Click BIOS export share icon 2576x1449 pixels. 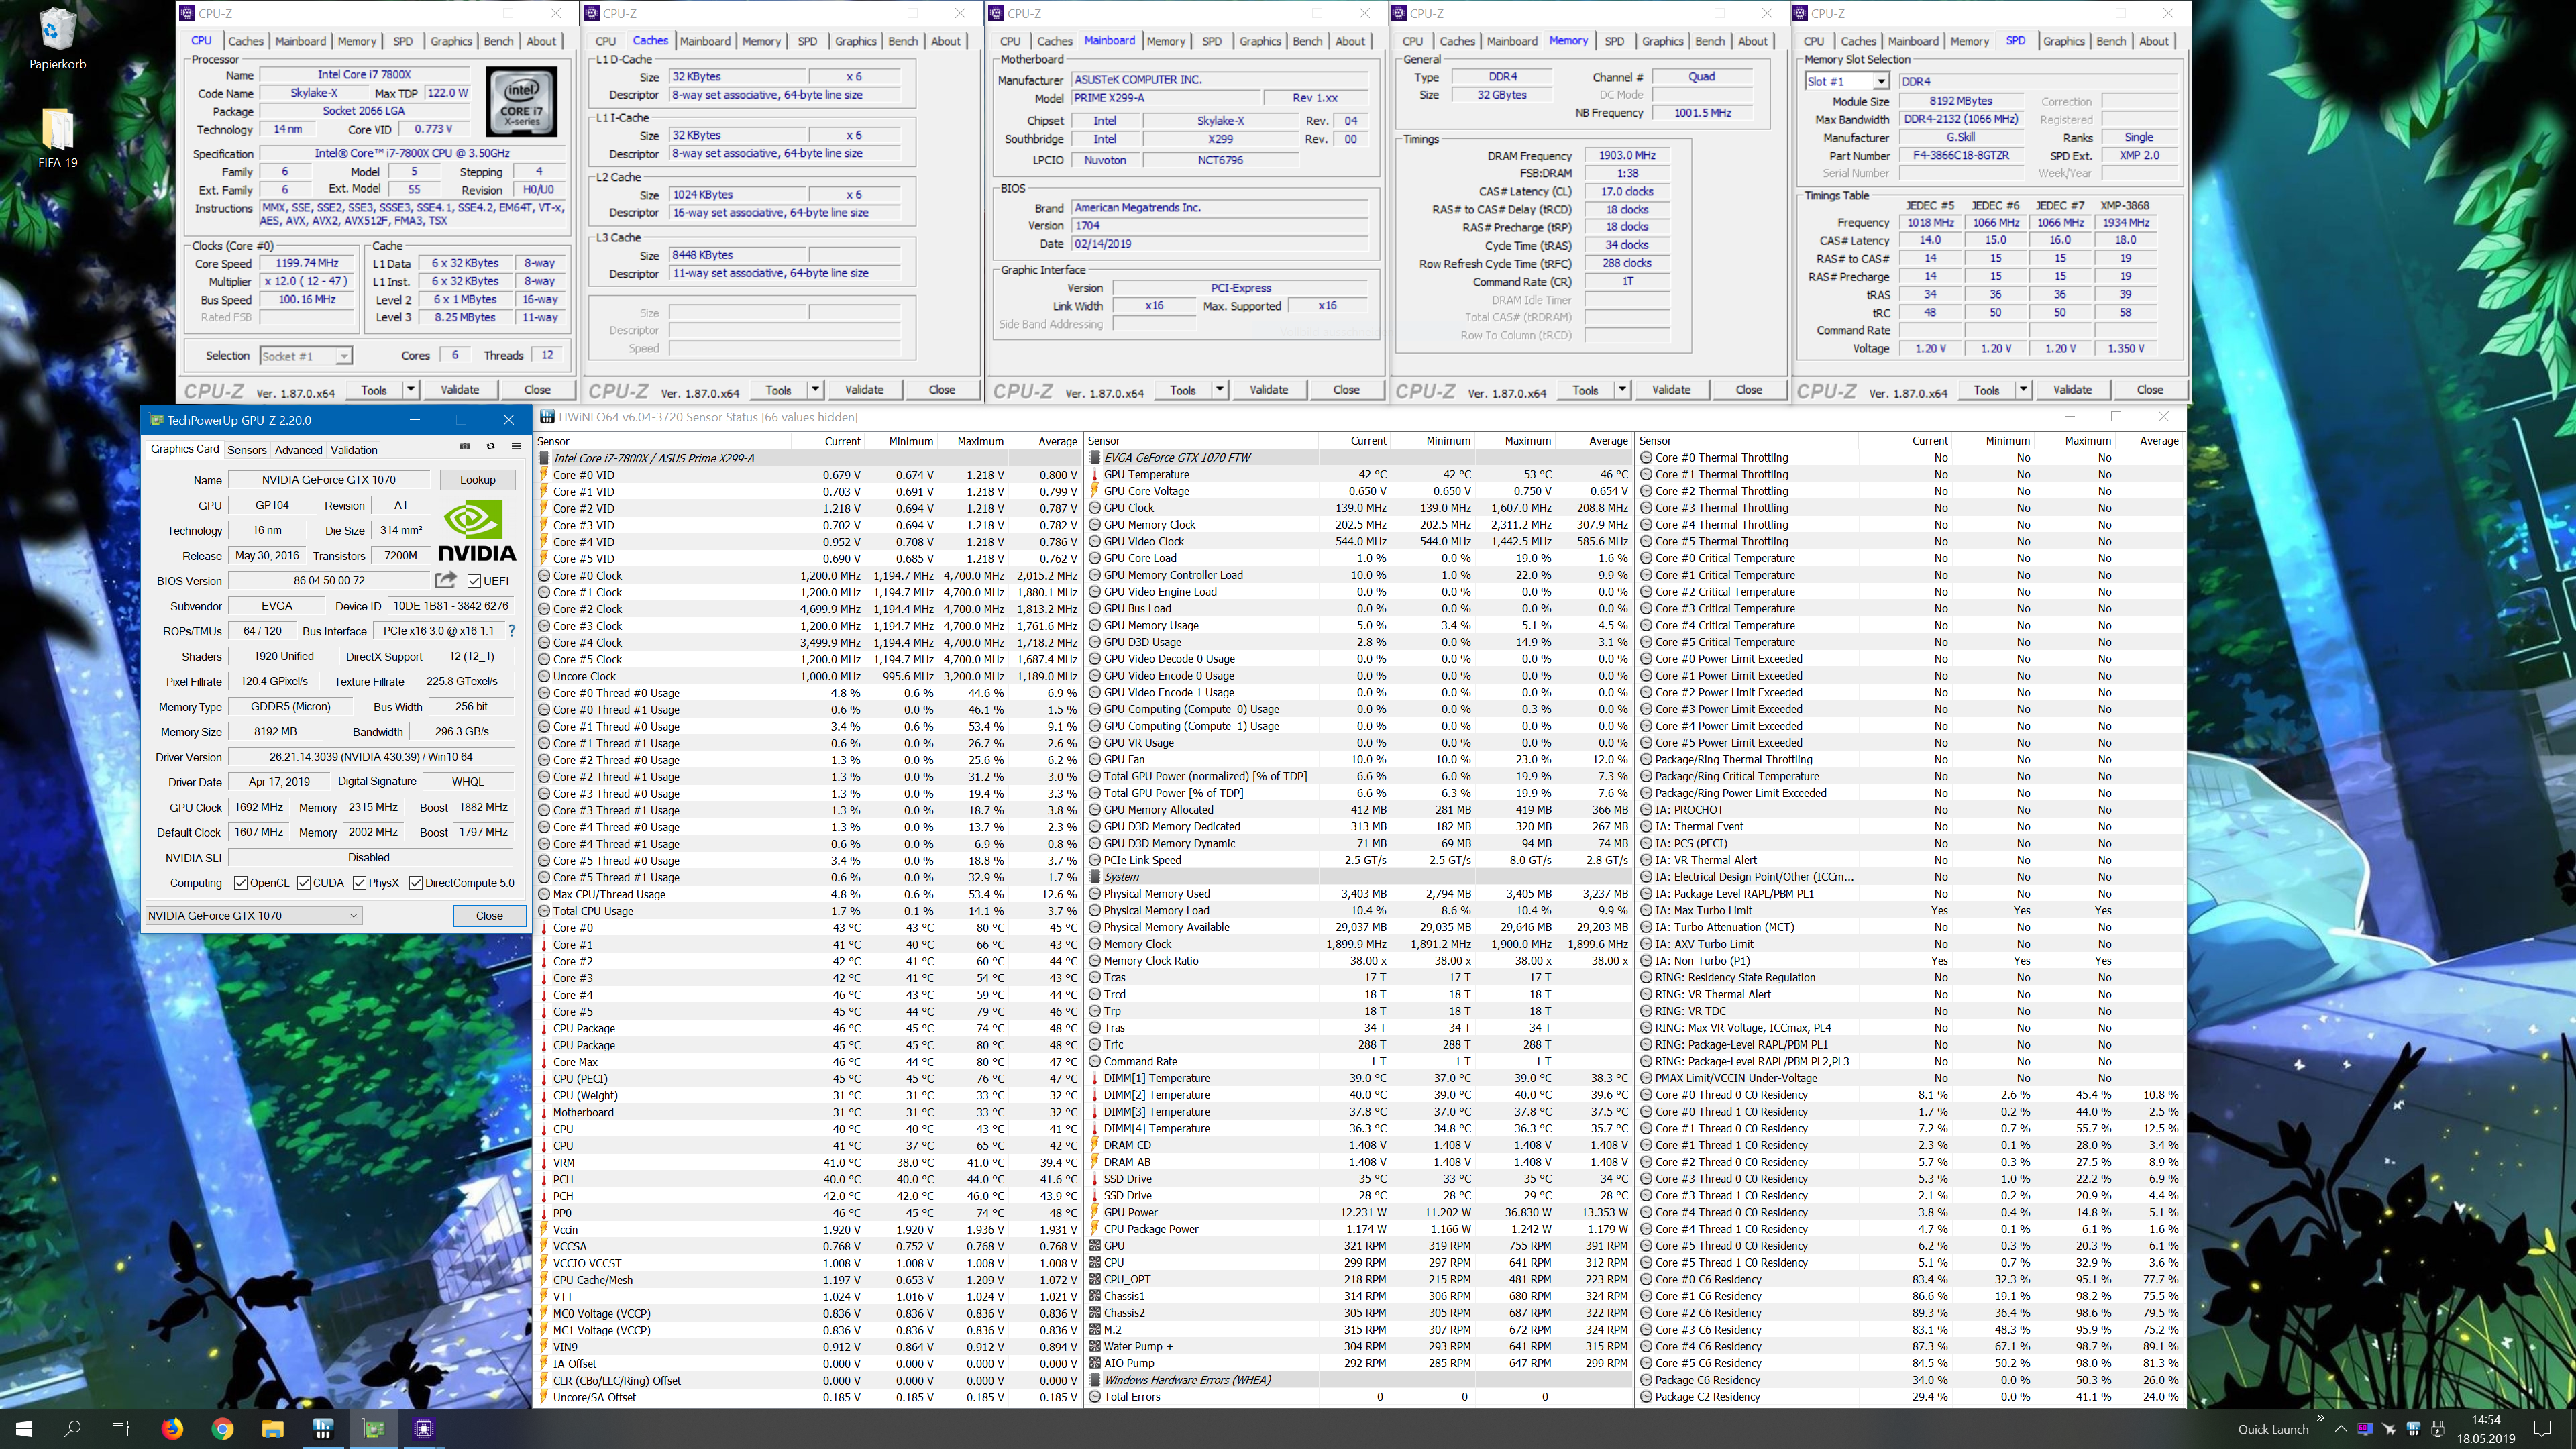pos(446,580)
